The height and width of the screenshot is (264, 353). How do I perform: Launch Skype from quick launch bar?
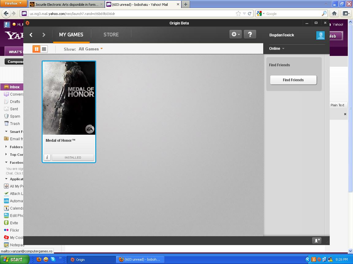coord(53,259)
